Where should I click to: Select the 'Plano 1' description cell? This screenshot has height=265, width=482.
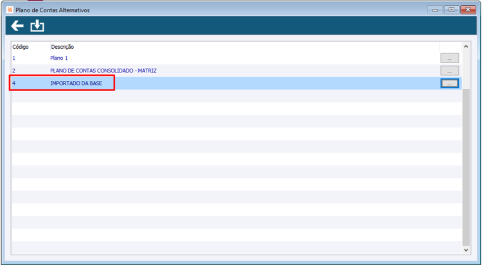58,58
